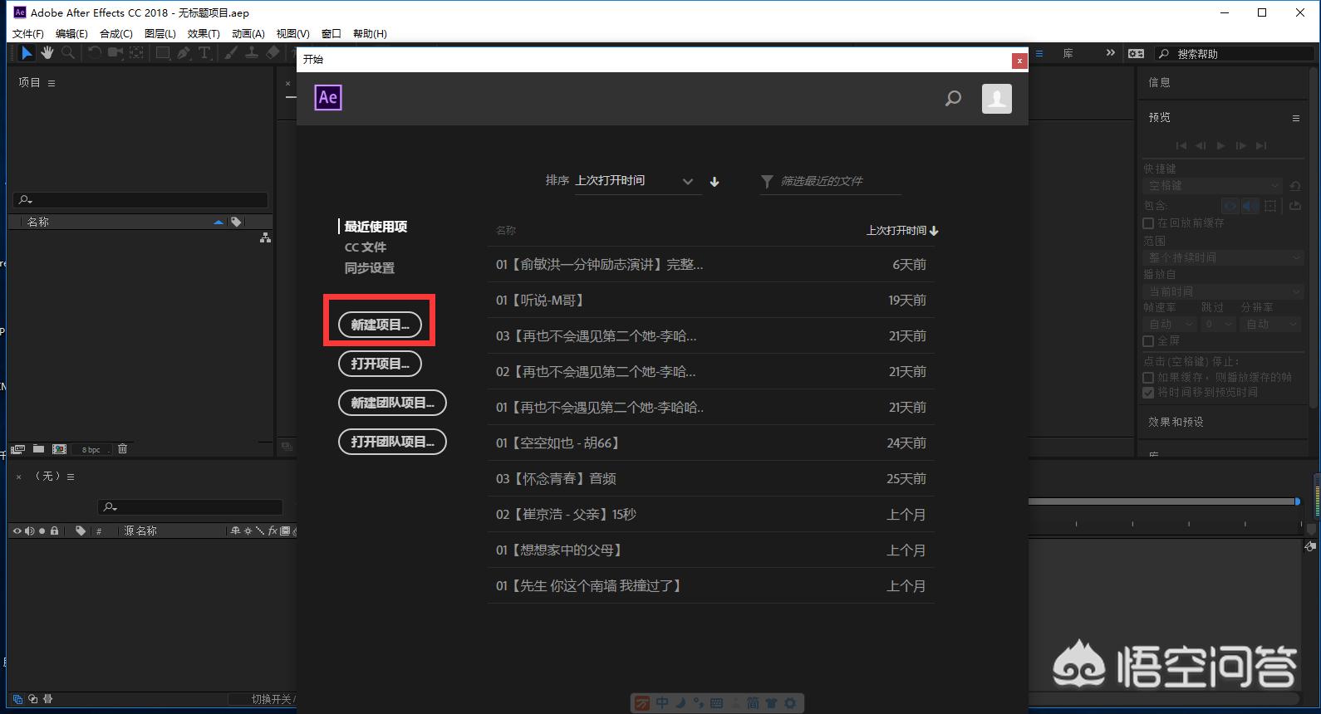Open the 当前时间 play-from dropdown
Viewport: 1321px width, 714px height.
tap(1223, 291)
